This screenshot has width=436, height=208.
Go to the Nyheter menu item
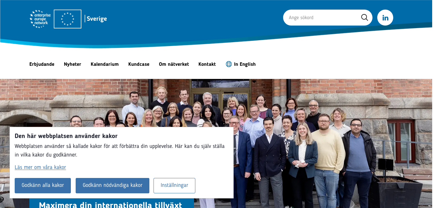[72, 64]
